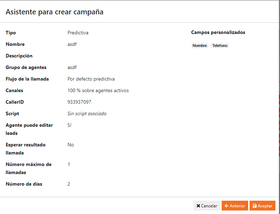Viewport: 280px width, 214px height.
Task: Click the Campos personalizados heading
Action: [218, 33]
